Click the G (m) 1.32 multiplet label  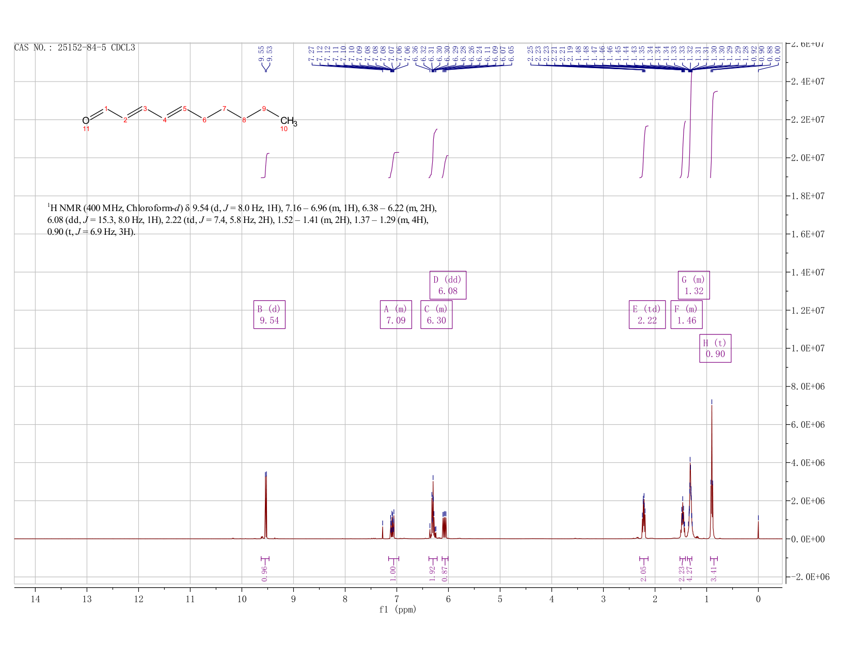[x=693, y=285]
